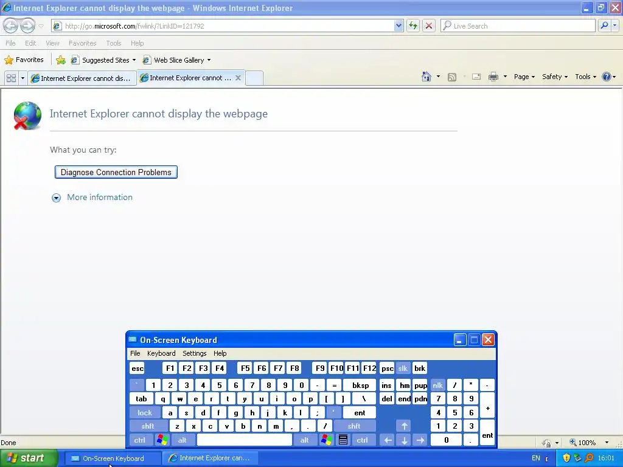
Task: Open the recent pages dropdown arrow
Action: click(x=41, y=26)
